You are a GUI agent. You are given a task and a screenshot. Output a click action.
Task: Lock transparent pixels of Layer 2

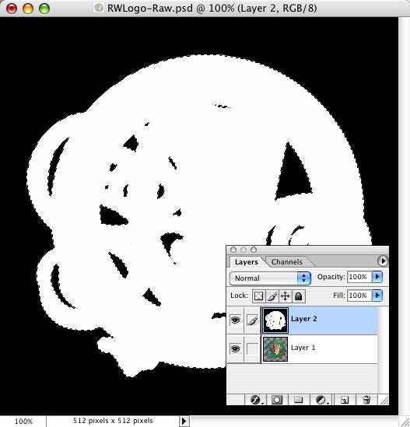258,296
